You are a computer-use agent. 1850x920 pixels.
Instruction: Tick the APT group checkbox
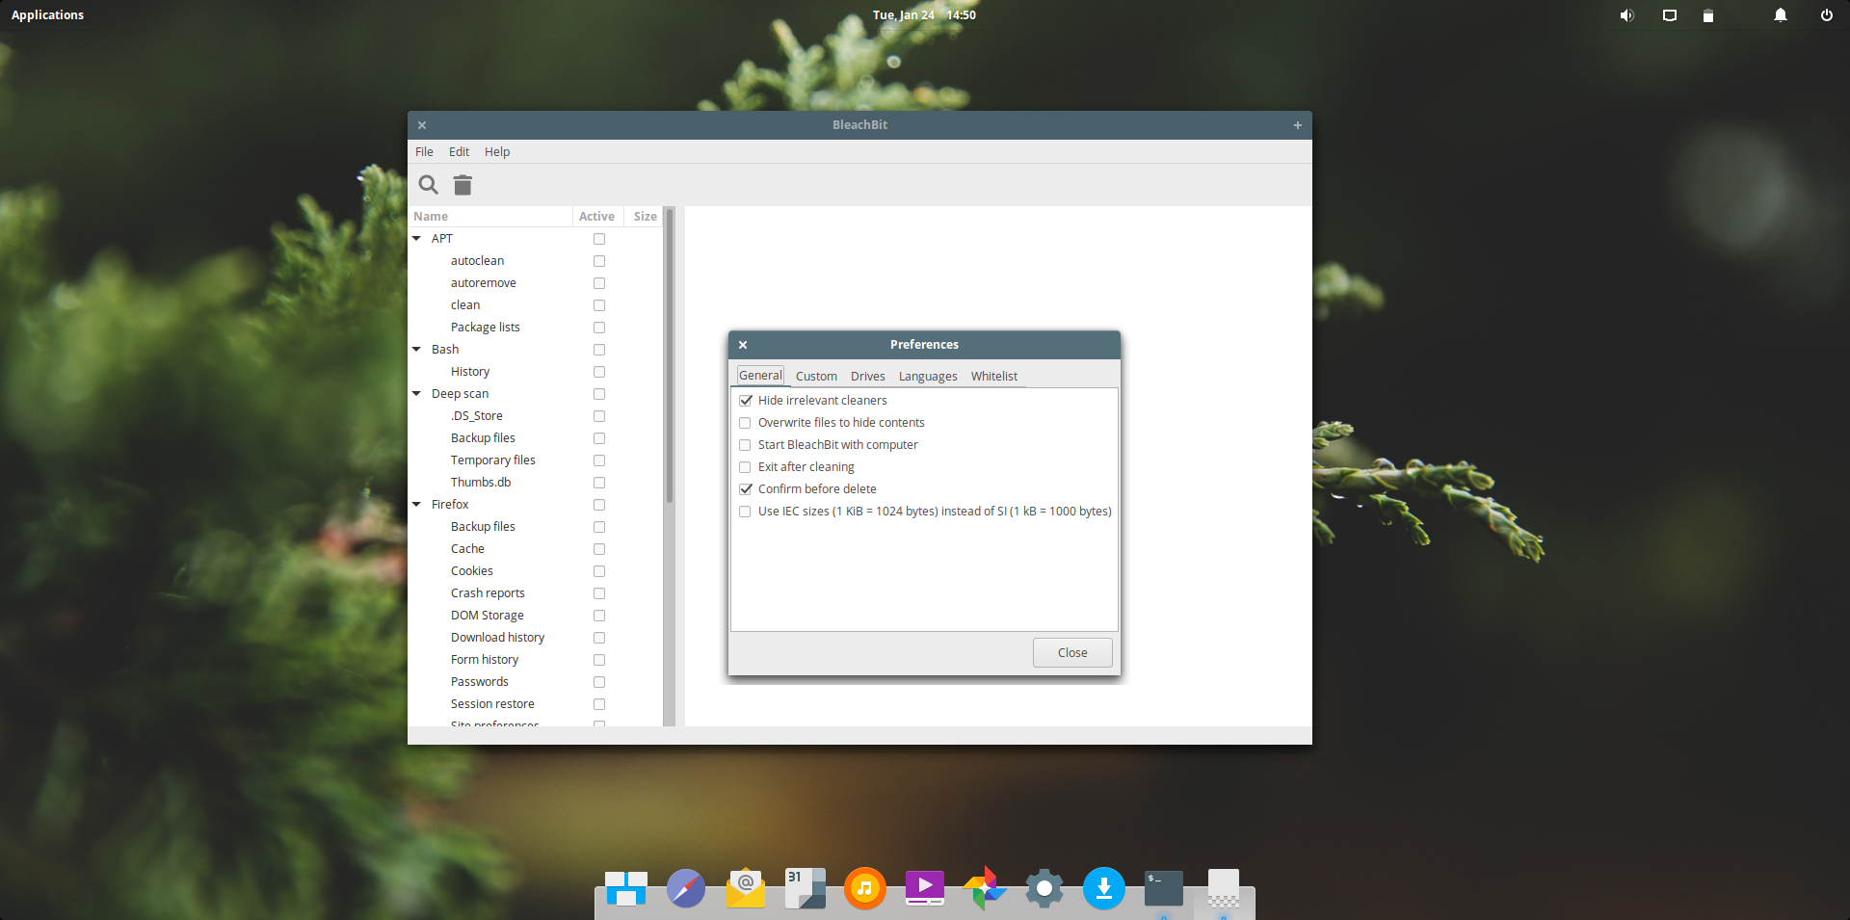[x=599, y=239]
